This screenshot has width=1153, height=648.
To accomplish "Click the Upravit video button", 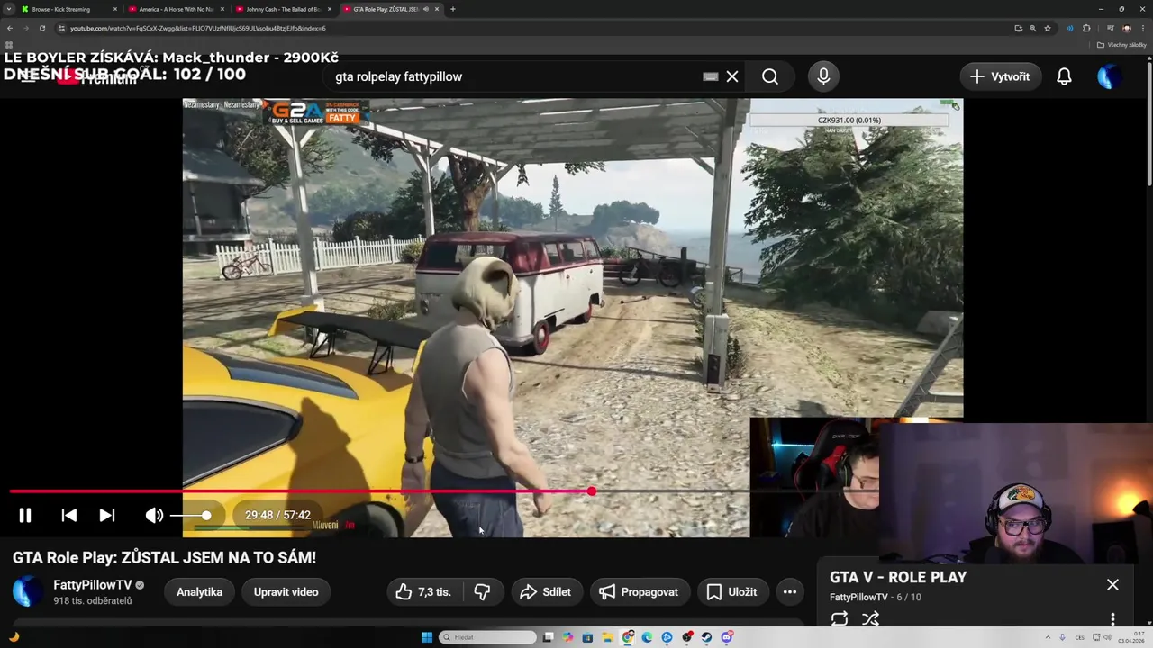I will click(286, 591).
